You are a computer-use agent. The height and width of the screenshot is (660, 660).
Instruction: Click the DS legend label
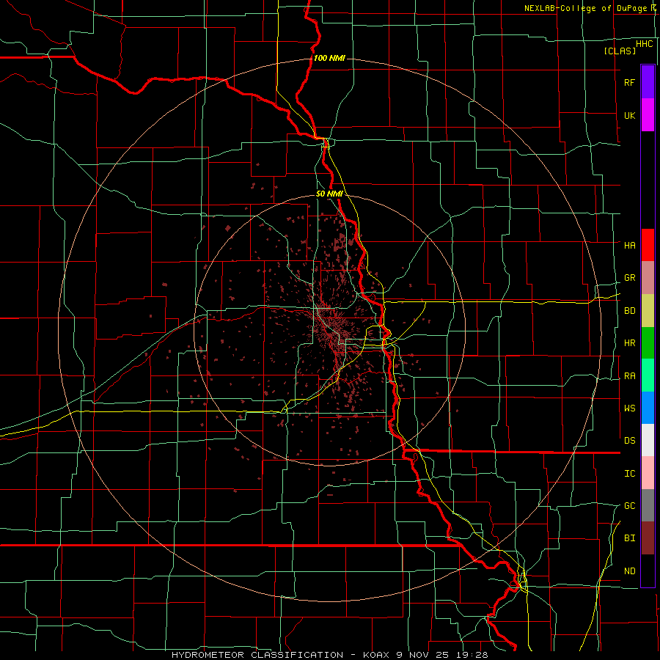[629, 440]
